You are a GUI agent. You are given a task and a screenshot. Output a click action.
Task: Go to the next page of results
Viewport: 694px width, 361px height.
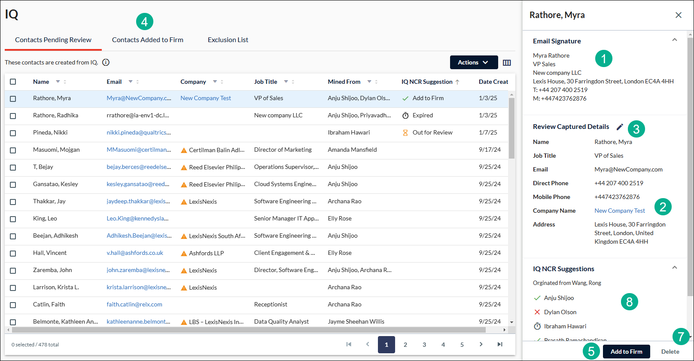tap(481, 344)
